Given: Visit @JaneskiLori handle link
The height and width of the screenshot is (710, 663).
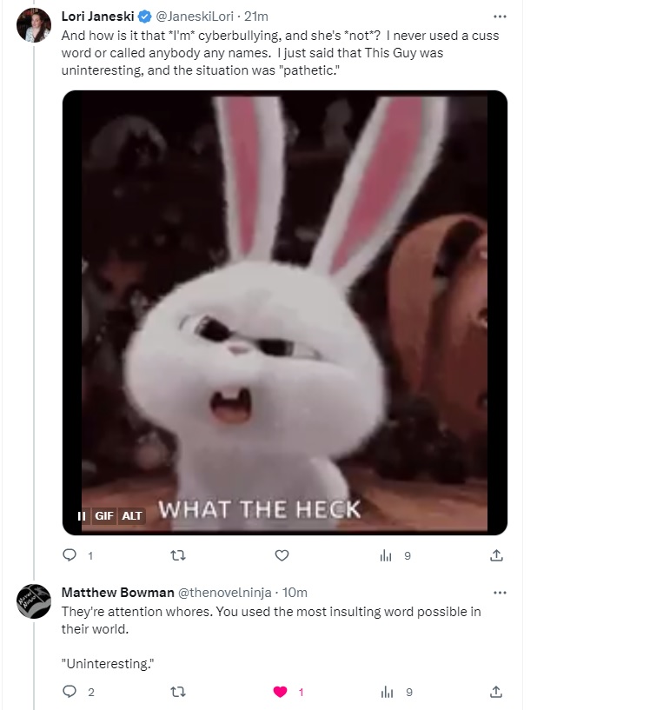Looking at the screenshot, I should (195, 17).
